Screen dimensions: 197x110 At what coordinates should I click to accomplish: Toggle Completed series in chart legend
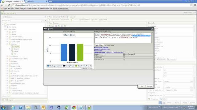(69, 66)
